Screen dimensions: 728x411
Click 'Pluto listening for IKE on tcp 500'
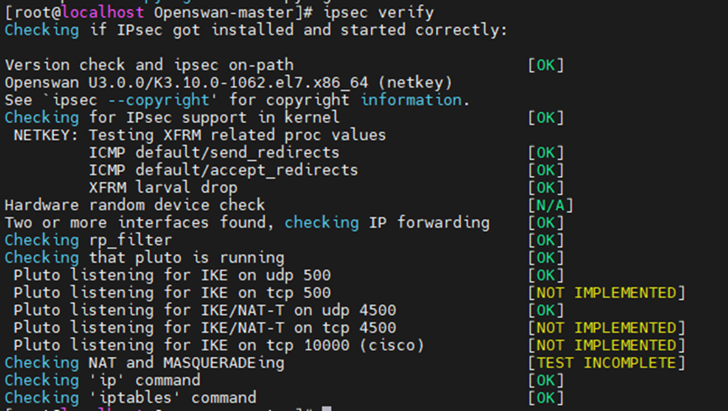pos(173,293)
